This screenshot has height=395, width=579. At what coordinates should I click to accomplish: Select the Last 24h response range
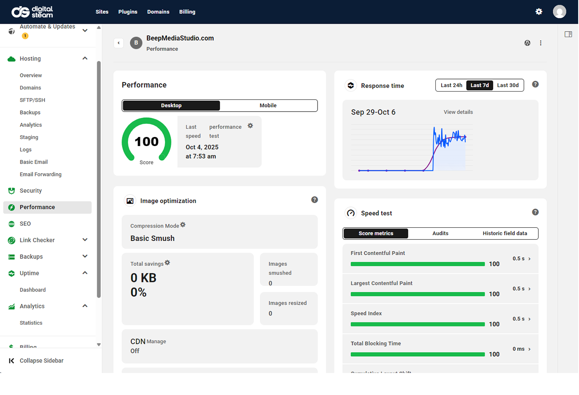click(451, 85)
